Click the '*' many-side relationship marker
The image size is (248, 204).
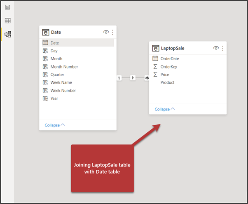click(147, 78)
